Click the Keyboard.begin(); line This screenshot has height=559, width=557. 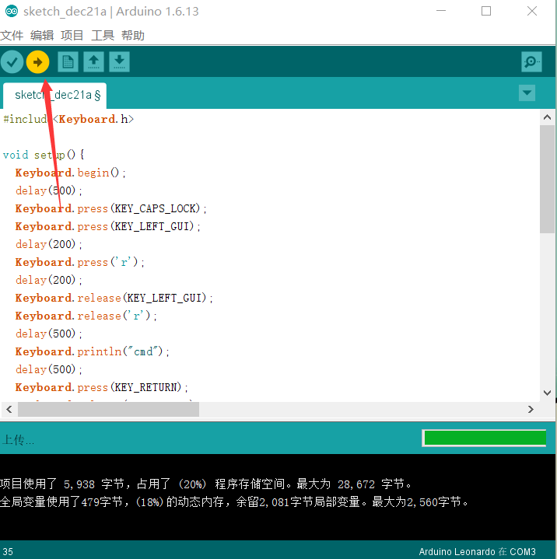70,173
